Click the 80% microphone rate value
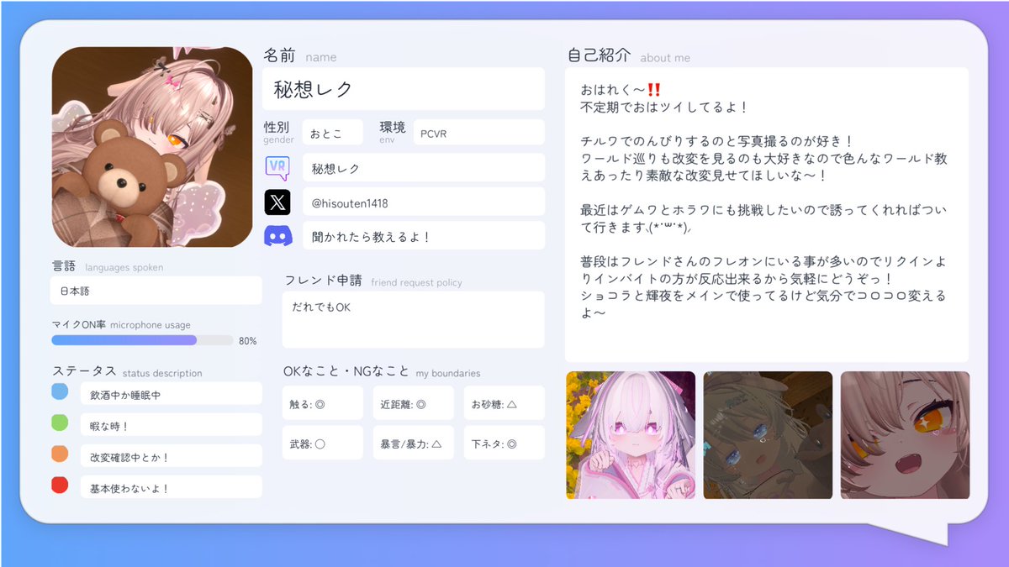 [x=248, y=341]
